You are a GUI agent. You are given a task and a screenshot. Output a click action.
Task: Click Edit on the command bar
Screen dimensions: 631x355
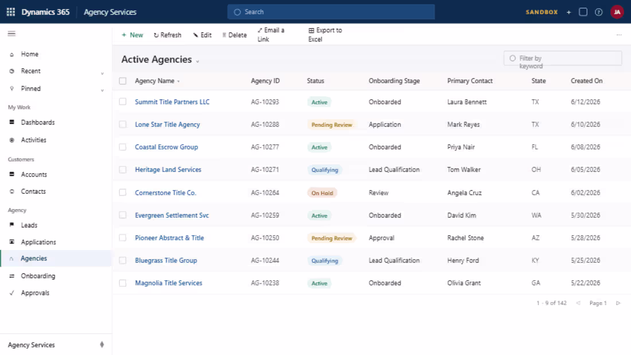tap(202, 35)
